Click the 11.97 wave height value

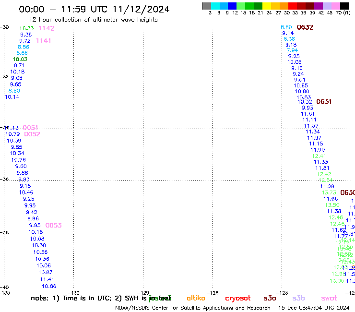(314, 138)
